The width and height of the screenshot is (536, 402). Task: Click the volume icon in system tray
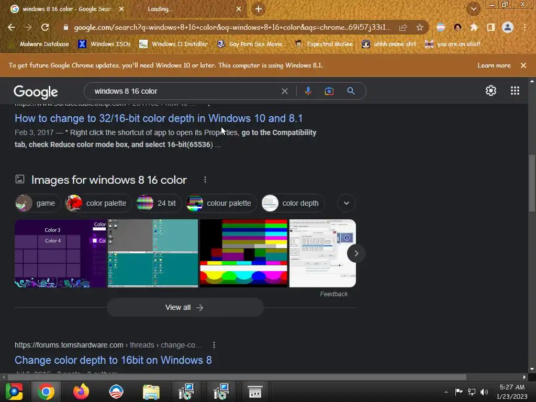pos(484,392)
